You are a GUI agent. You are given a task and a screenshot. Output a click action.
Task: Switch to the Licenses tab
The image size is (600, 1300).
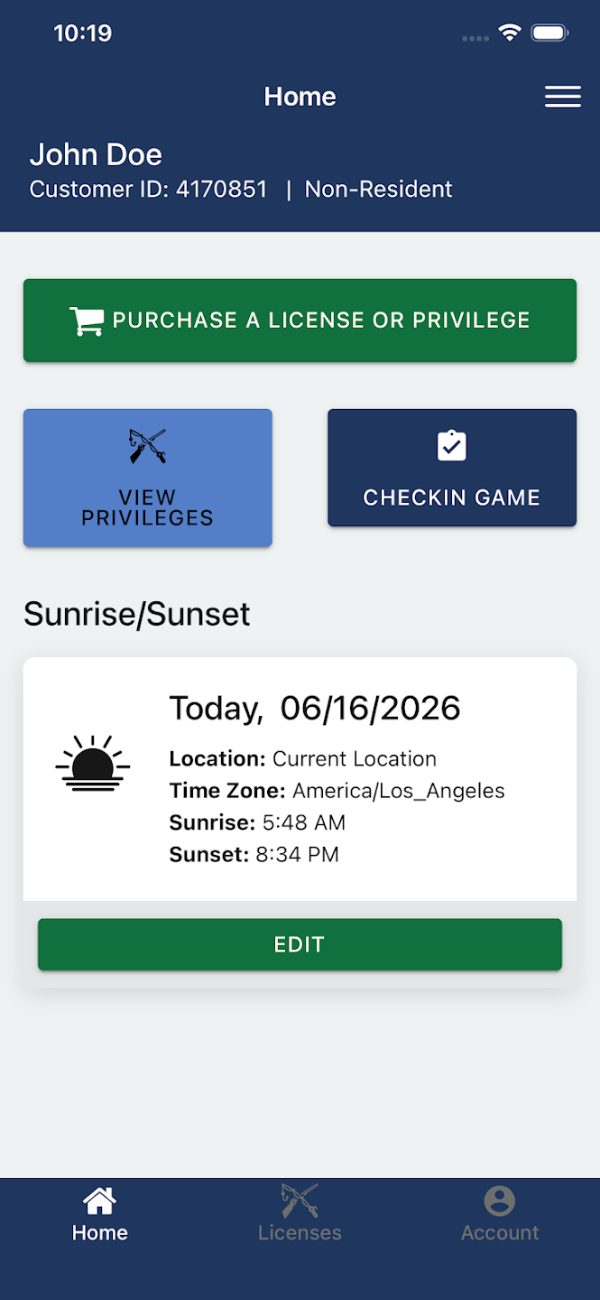click(300, 1213)
